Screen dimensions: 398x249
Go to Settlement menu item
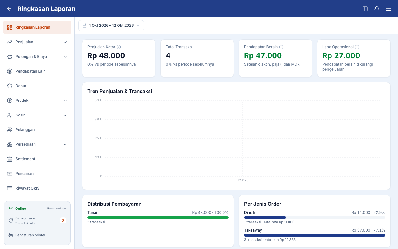point(37,159)
